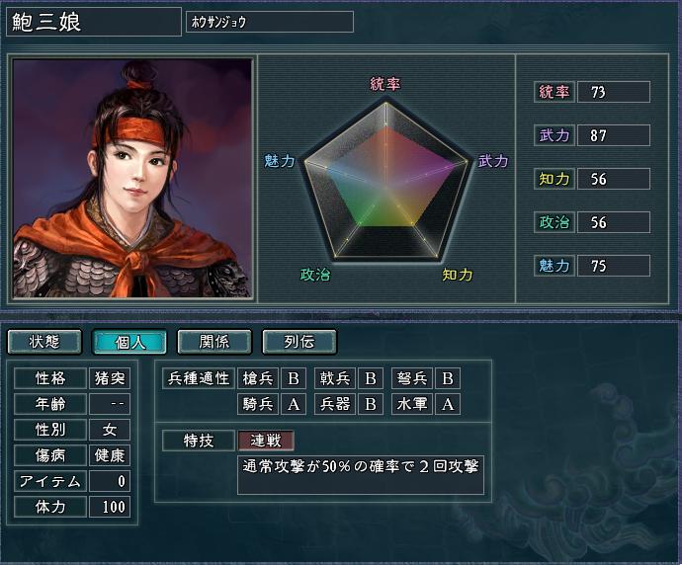
Task: Select the character portrait of 鮑三娘
Action: point(132,179)
